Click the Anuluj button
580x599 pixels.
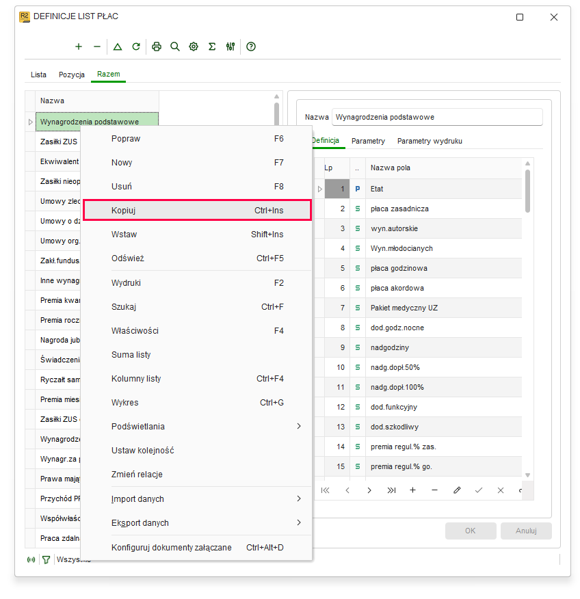click(x=526, y=531)
